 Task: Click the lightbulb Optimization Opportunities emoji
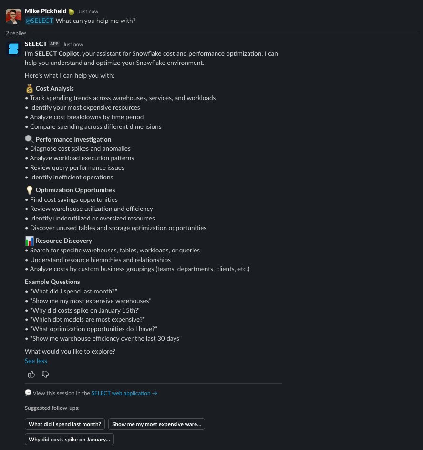29,190
